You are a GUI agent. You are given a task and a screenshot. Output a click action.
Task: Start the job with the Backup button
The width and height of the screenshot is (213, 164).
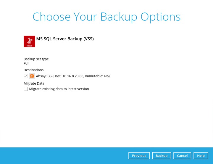pos(162,156)
